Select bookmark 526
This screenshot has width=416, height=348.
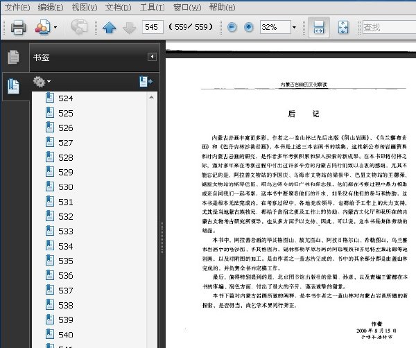66,128
